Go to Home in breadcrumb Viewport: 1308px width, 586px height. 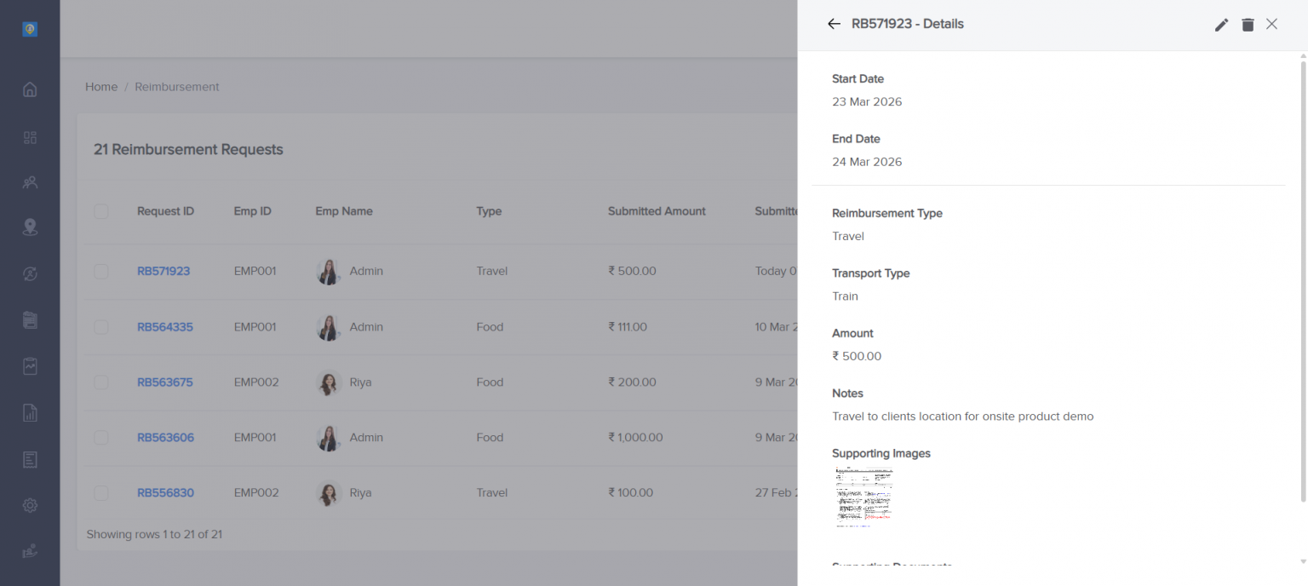101,87
